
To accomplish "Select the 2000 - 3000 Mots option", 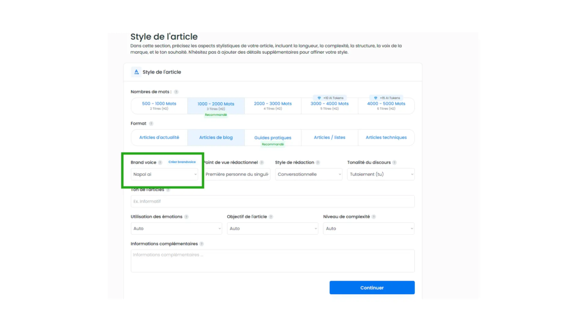I will [273, 106].
